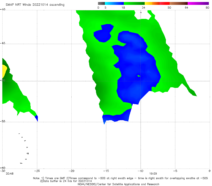The height and width of the screenshot is (186, 212).
Task: Click the swath time "20:48"
Action: 10,174
